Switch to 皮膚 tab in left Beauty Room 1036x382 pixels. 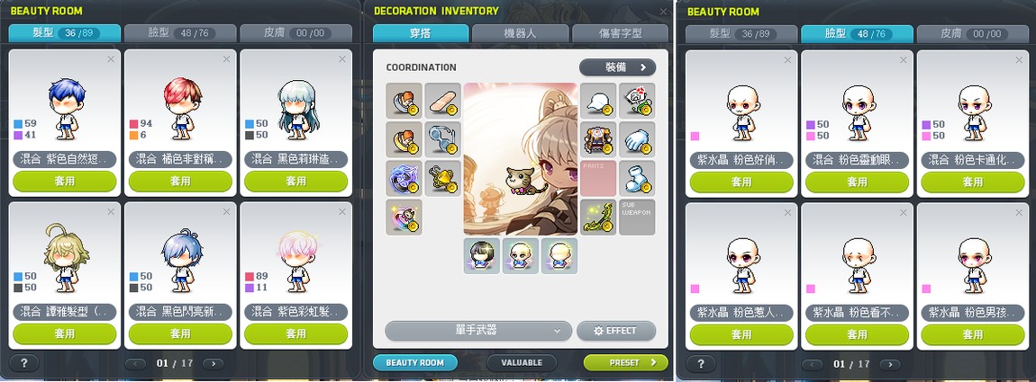click(x=294, y=33)
